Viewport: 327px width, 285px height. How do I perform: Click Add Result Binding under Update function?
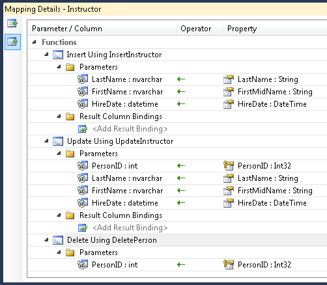pos(130,228)
